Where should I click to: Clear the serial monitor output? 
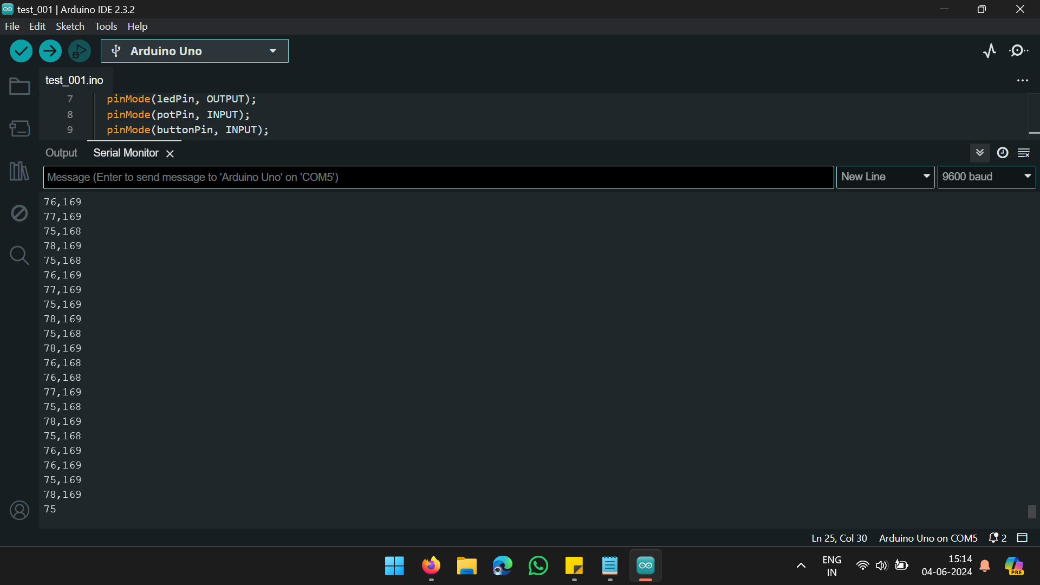click(1024, 153)
